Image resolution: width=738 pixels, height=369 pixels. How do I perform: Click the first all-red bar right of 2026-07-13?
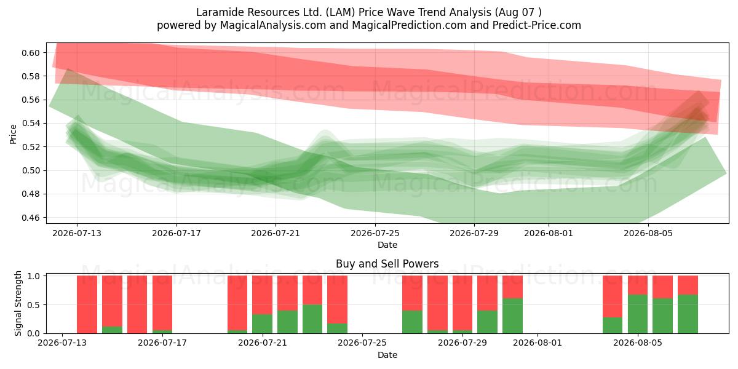[x=87, y=304]
